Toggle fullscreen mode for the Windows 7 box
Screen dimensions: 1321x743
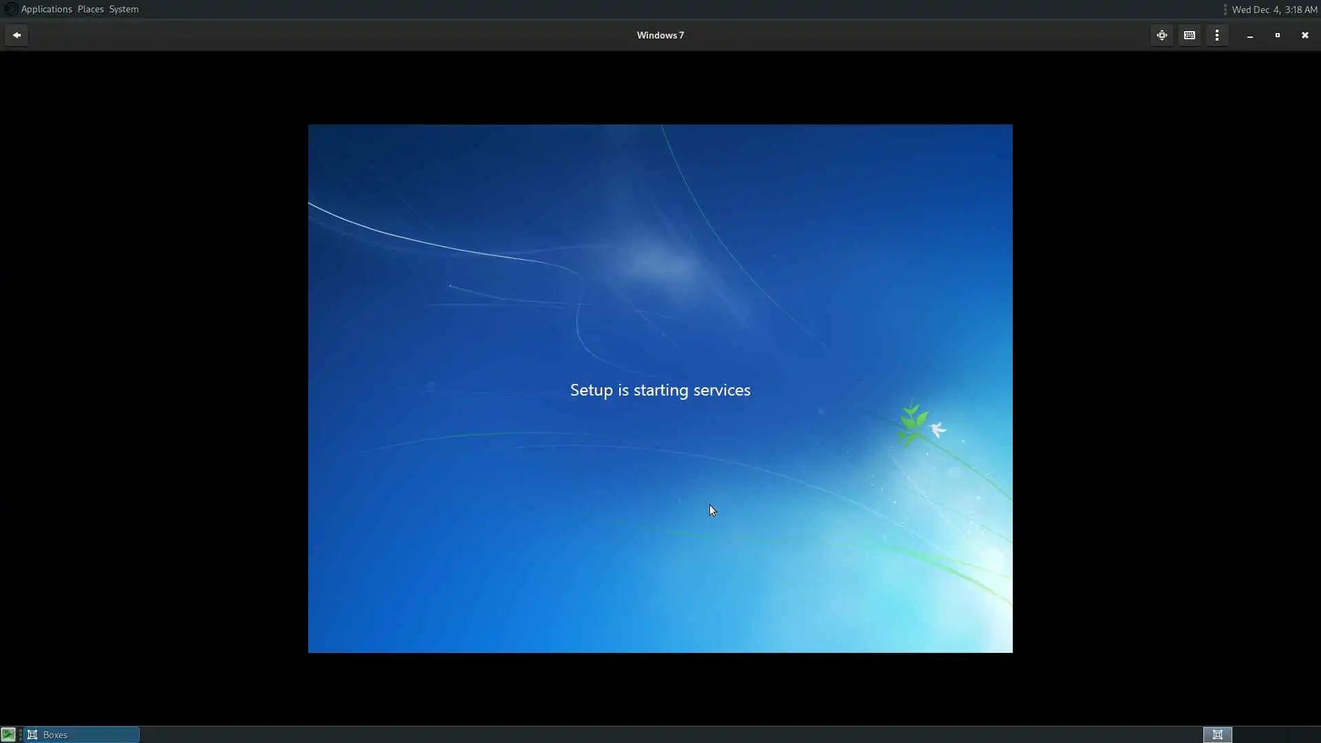click(x=1162, y=35)
